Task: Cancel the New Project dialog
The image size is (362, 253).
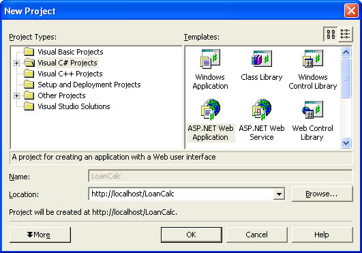Action: click(x=257, y=235)
